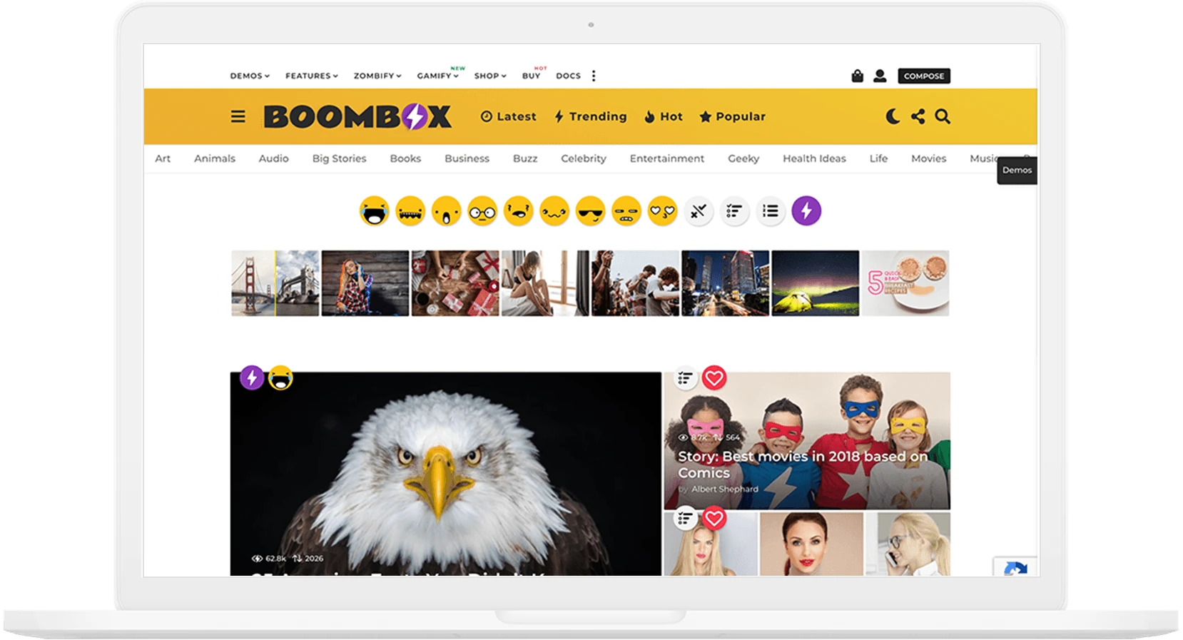This screenshot has height=640, width=1183.
Task: Toggle dark mode with the moon icon
Action: (893, 116)
